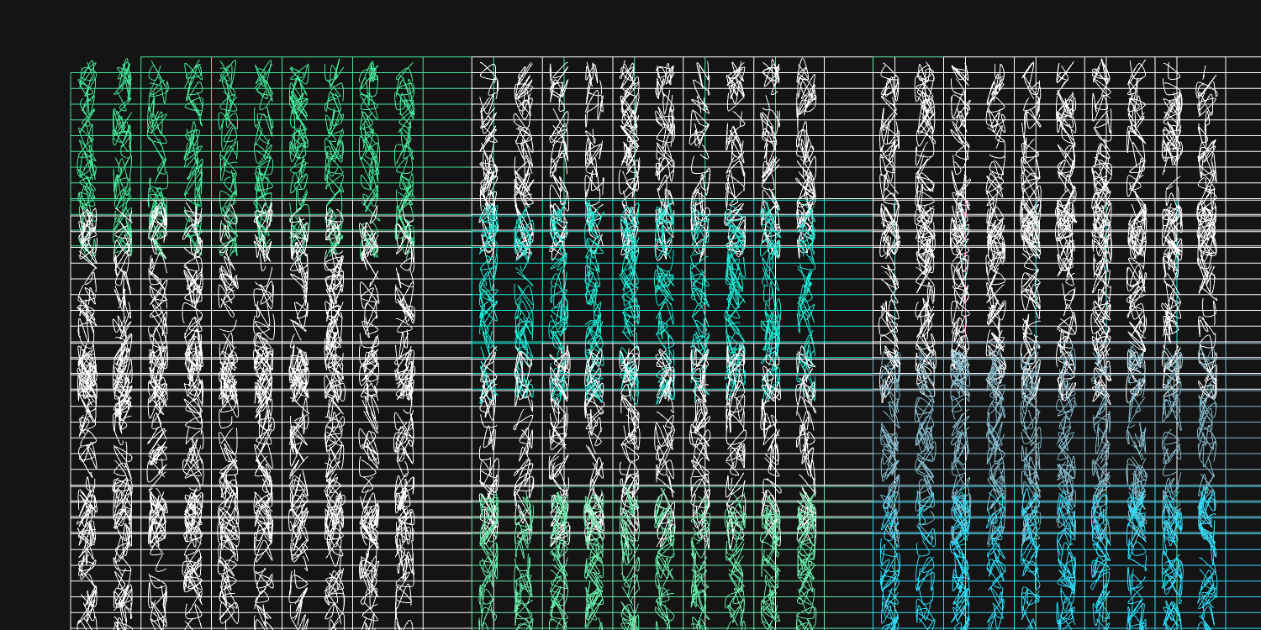Click the green scribble block at top-left
The height and width of the screenshot is (630, 1261).
point(244,134)
